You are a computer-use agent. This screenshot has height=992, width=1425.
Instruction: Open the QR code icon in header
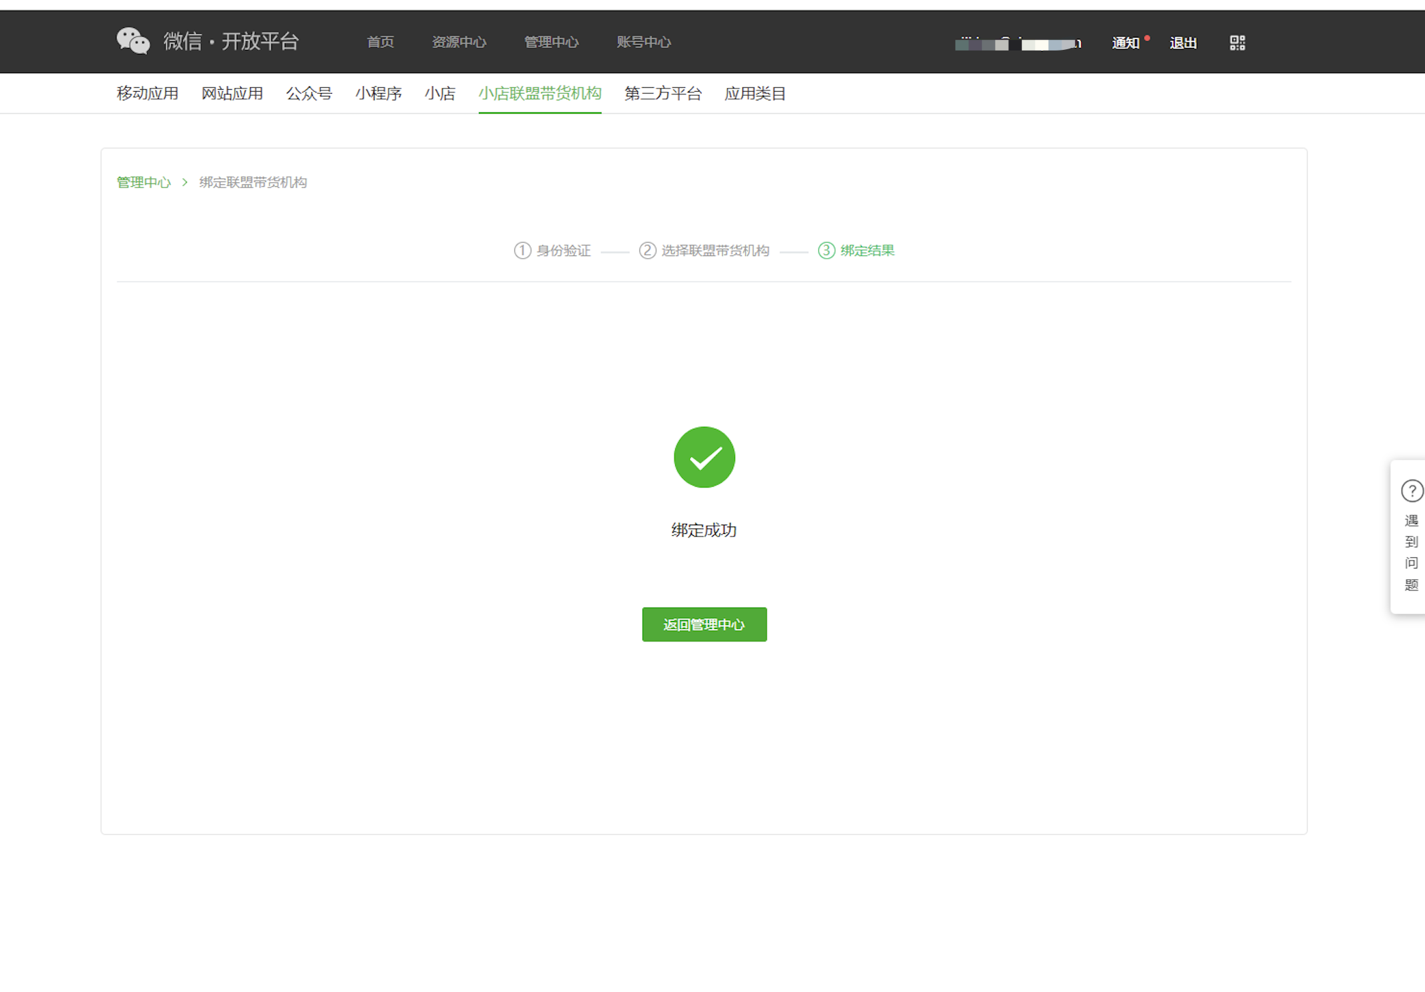coord(1237,43)
